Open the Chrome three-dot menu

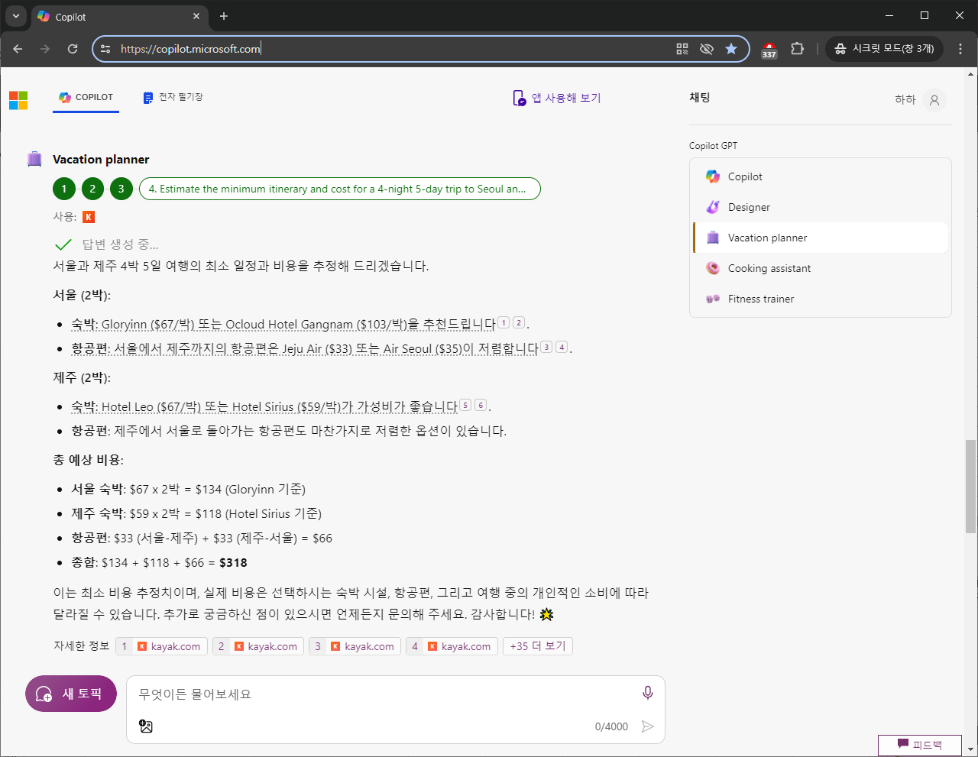[x=960, y=49]
